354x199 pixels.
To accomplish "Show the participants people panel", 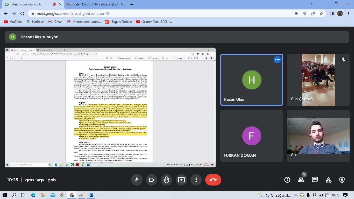I will (x=301, y=180).
